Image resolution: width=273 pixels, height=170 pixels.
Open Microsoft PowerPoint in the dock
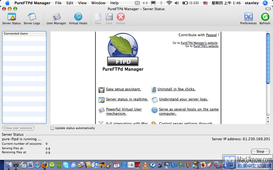pyautogui.click(x=189, y=165)
